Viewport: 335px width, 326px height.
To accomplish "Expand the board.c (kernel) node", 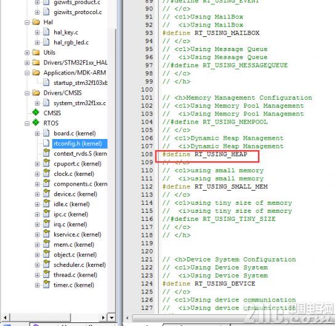I will pos(37,133).
